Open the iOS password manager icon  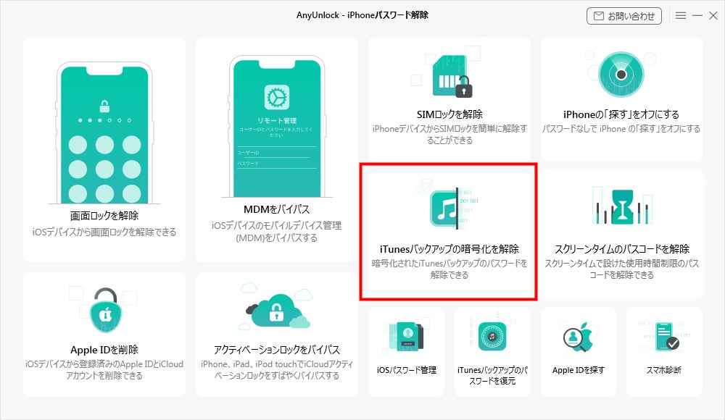(406, 337)
